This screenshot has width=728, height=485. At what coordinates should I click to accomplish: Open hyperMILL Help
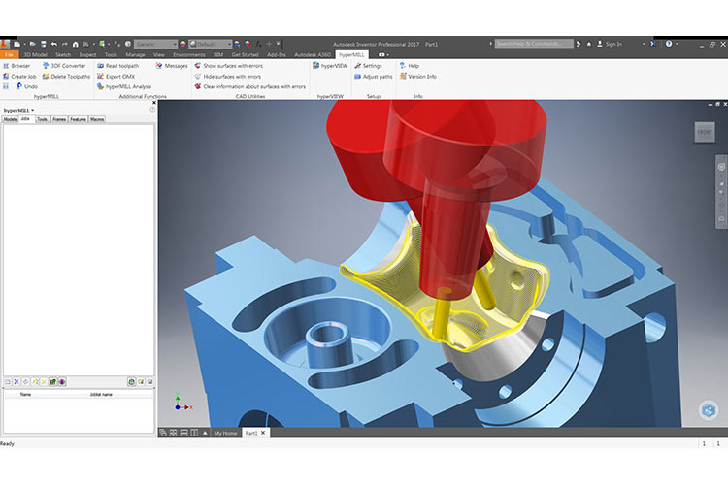[409, 66]
